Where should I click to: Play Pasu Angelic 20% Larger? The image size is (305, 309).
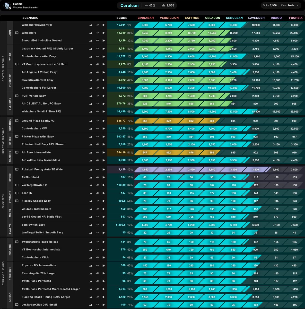coord(103,273)
